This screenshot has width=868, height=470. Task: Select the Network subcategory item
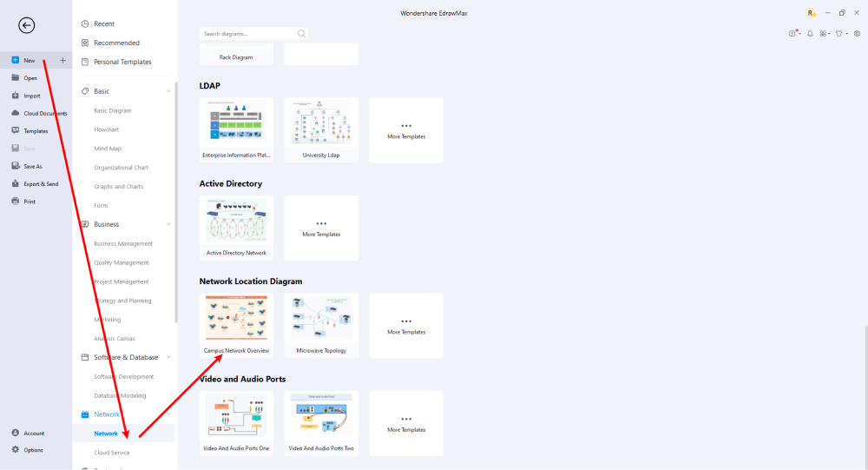click(x=106, y=434)
